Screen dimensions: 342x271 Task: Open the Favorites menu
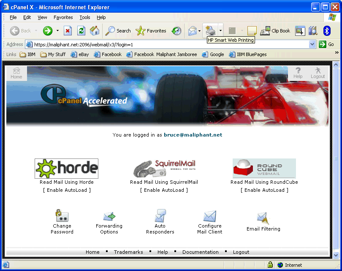pyautogui.click(x=63, y=17)
